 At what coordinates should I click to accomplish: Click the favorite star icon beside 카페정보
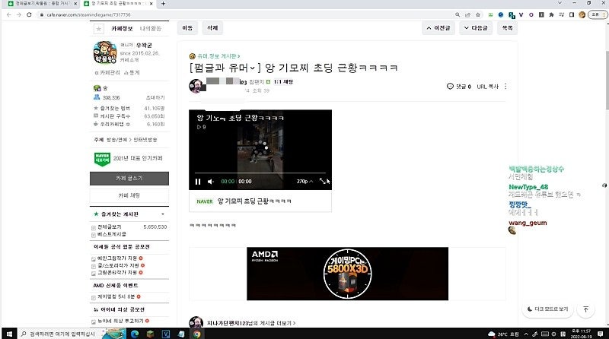click(x=98, y=29)
